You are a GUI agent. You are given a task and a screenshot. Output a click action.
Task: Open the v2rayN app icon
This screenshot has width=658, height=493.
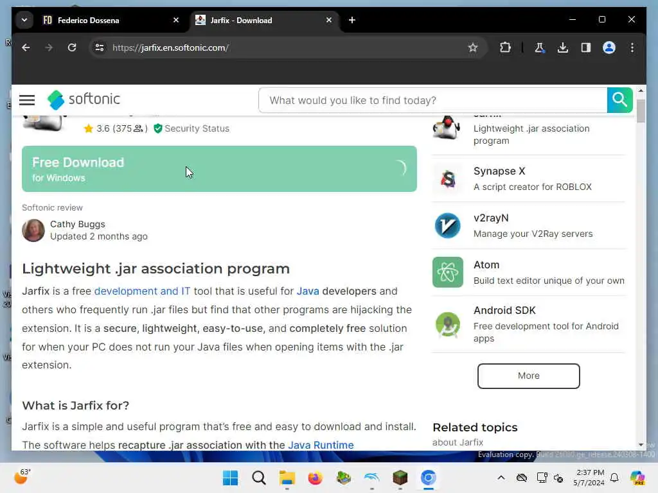click(x=448, y=225)
